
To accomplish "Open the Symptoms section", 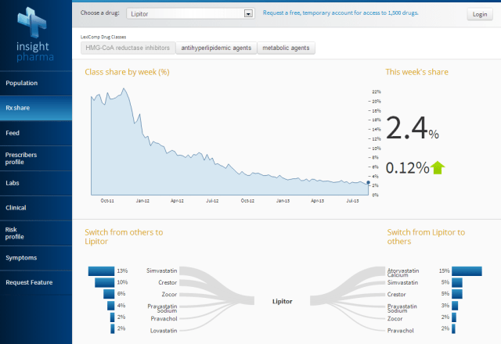I will [x=36, y=257].
